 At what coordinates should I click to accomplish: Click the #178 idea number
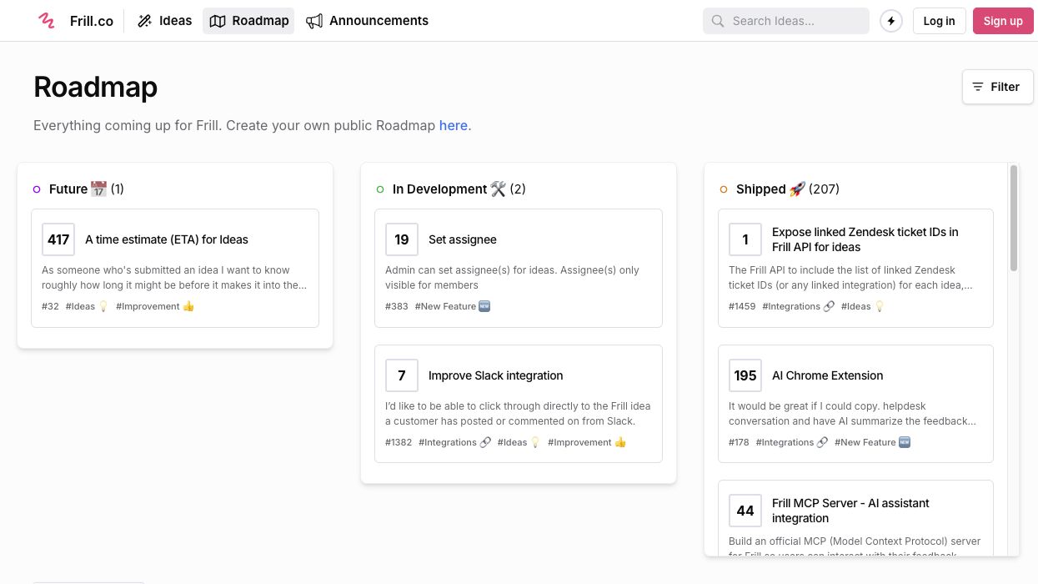(x=739, y=442)
